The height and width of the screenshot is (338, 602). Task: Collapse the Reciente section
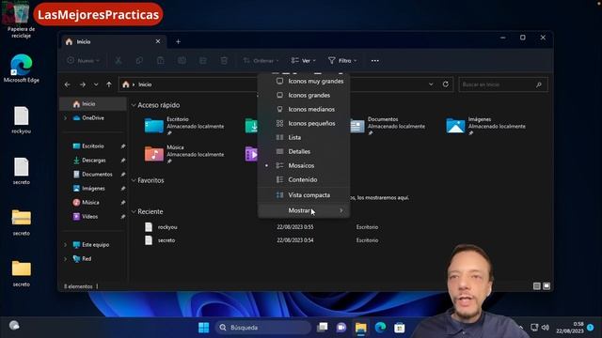click(x=134, y=211)
